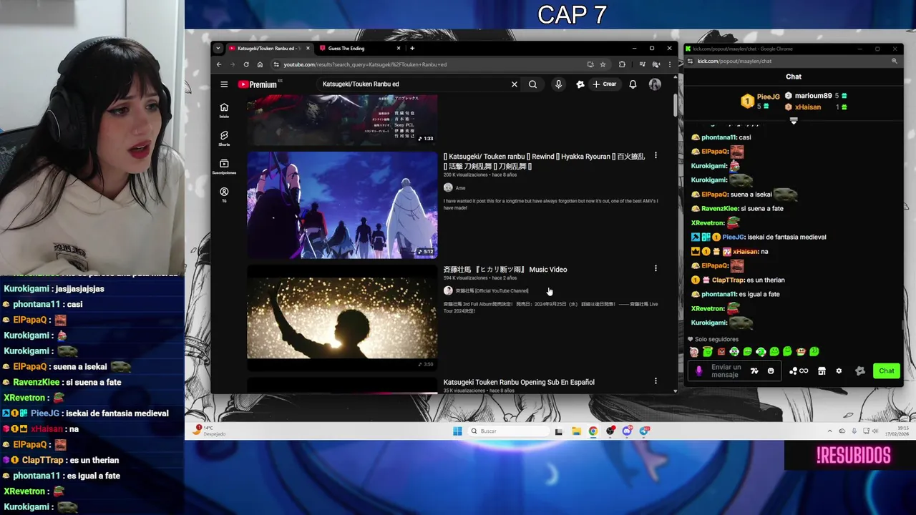The height and width of the screenshot is (515, 916).
Task: Open the YouTube account avatar menu
Action: tap(655, 84)
